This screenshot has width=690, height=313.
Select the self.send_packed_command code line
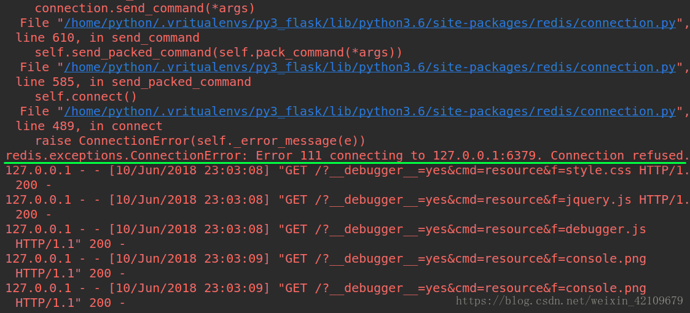218,53
